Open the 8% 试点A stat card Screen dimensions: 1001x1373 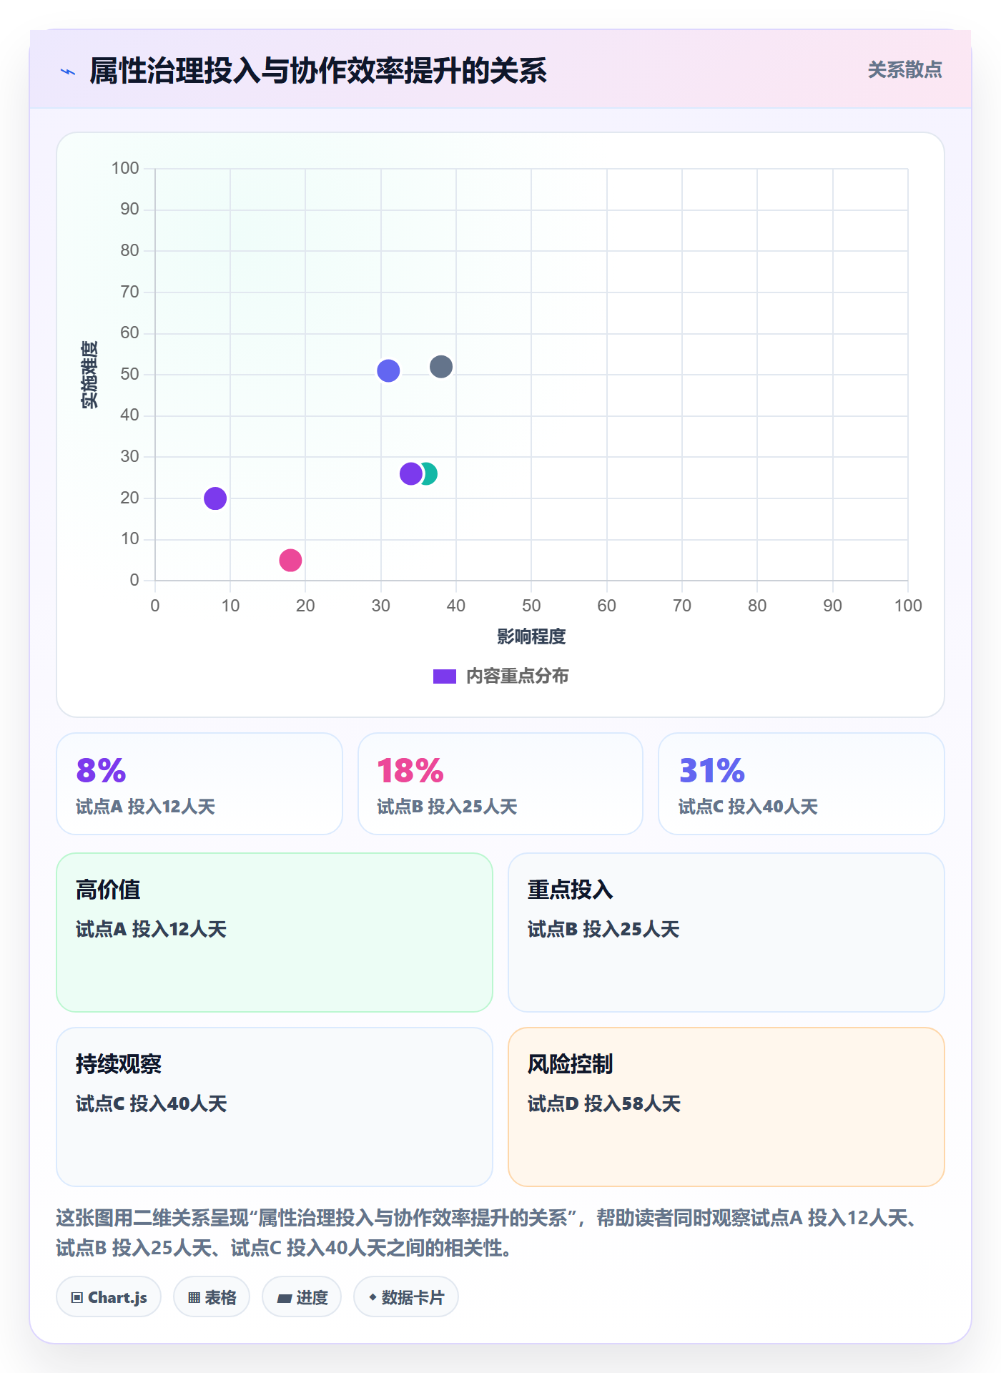tap(199, 784)
